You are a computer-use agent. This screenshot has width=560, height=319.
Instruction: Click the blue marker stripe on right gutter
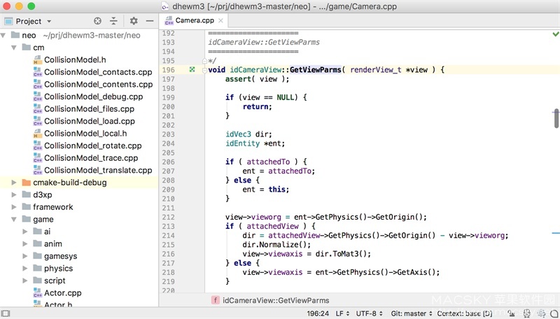click(556, 233)
